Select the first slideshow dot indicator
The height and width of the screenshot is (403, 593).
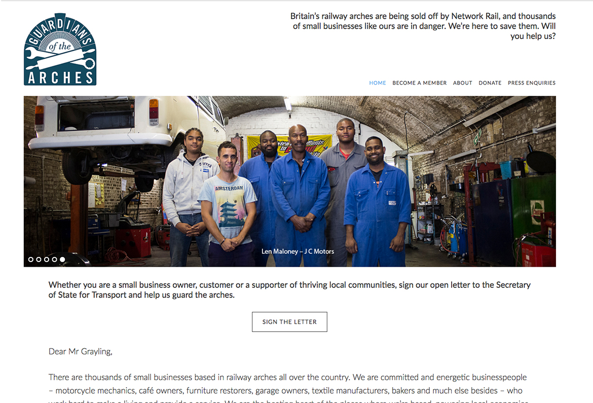(x=30, y=259)
